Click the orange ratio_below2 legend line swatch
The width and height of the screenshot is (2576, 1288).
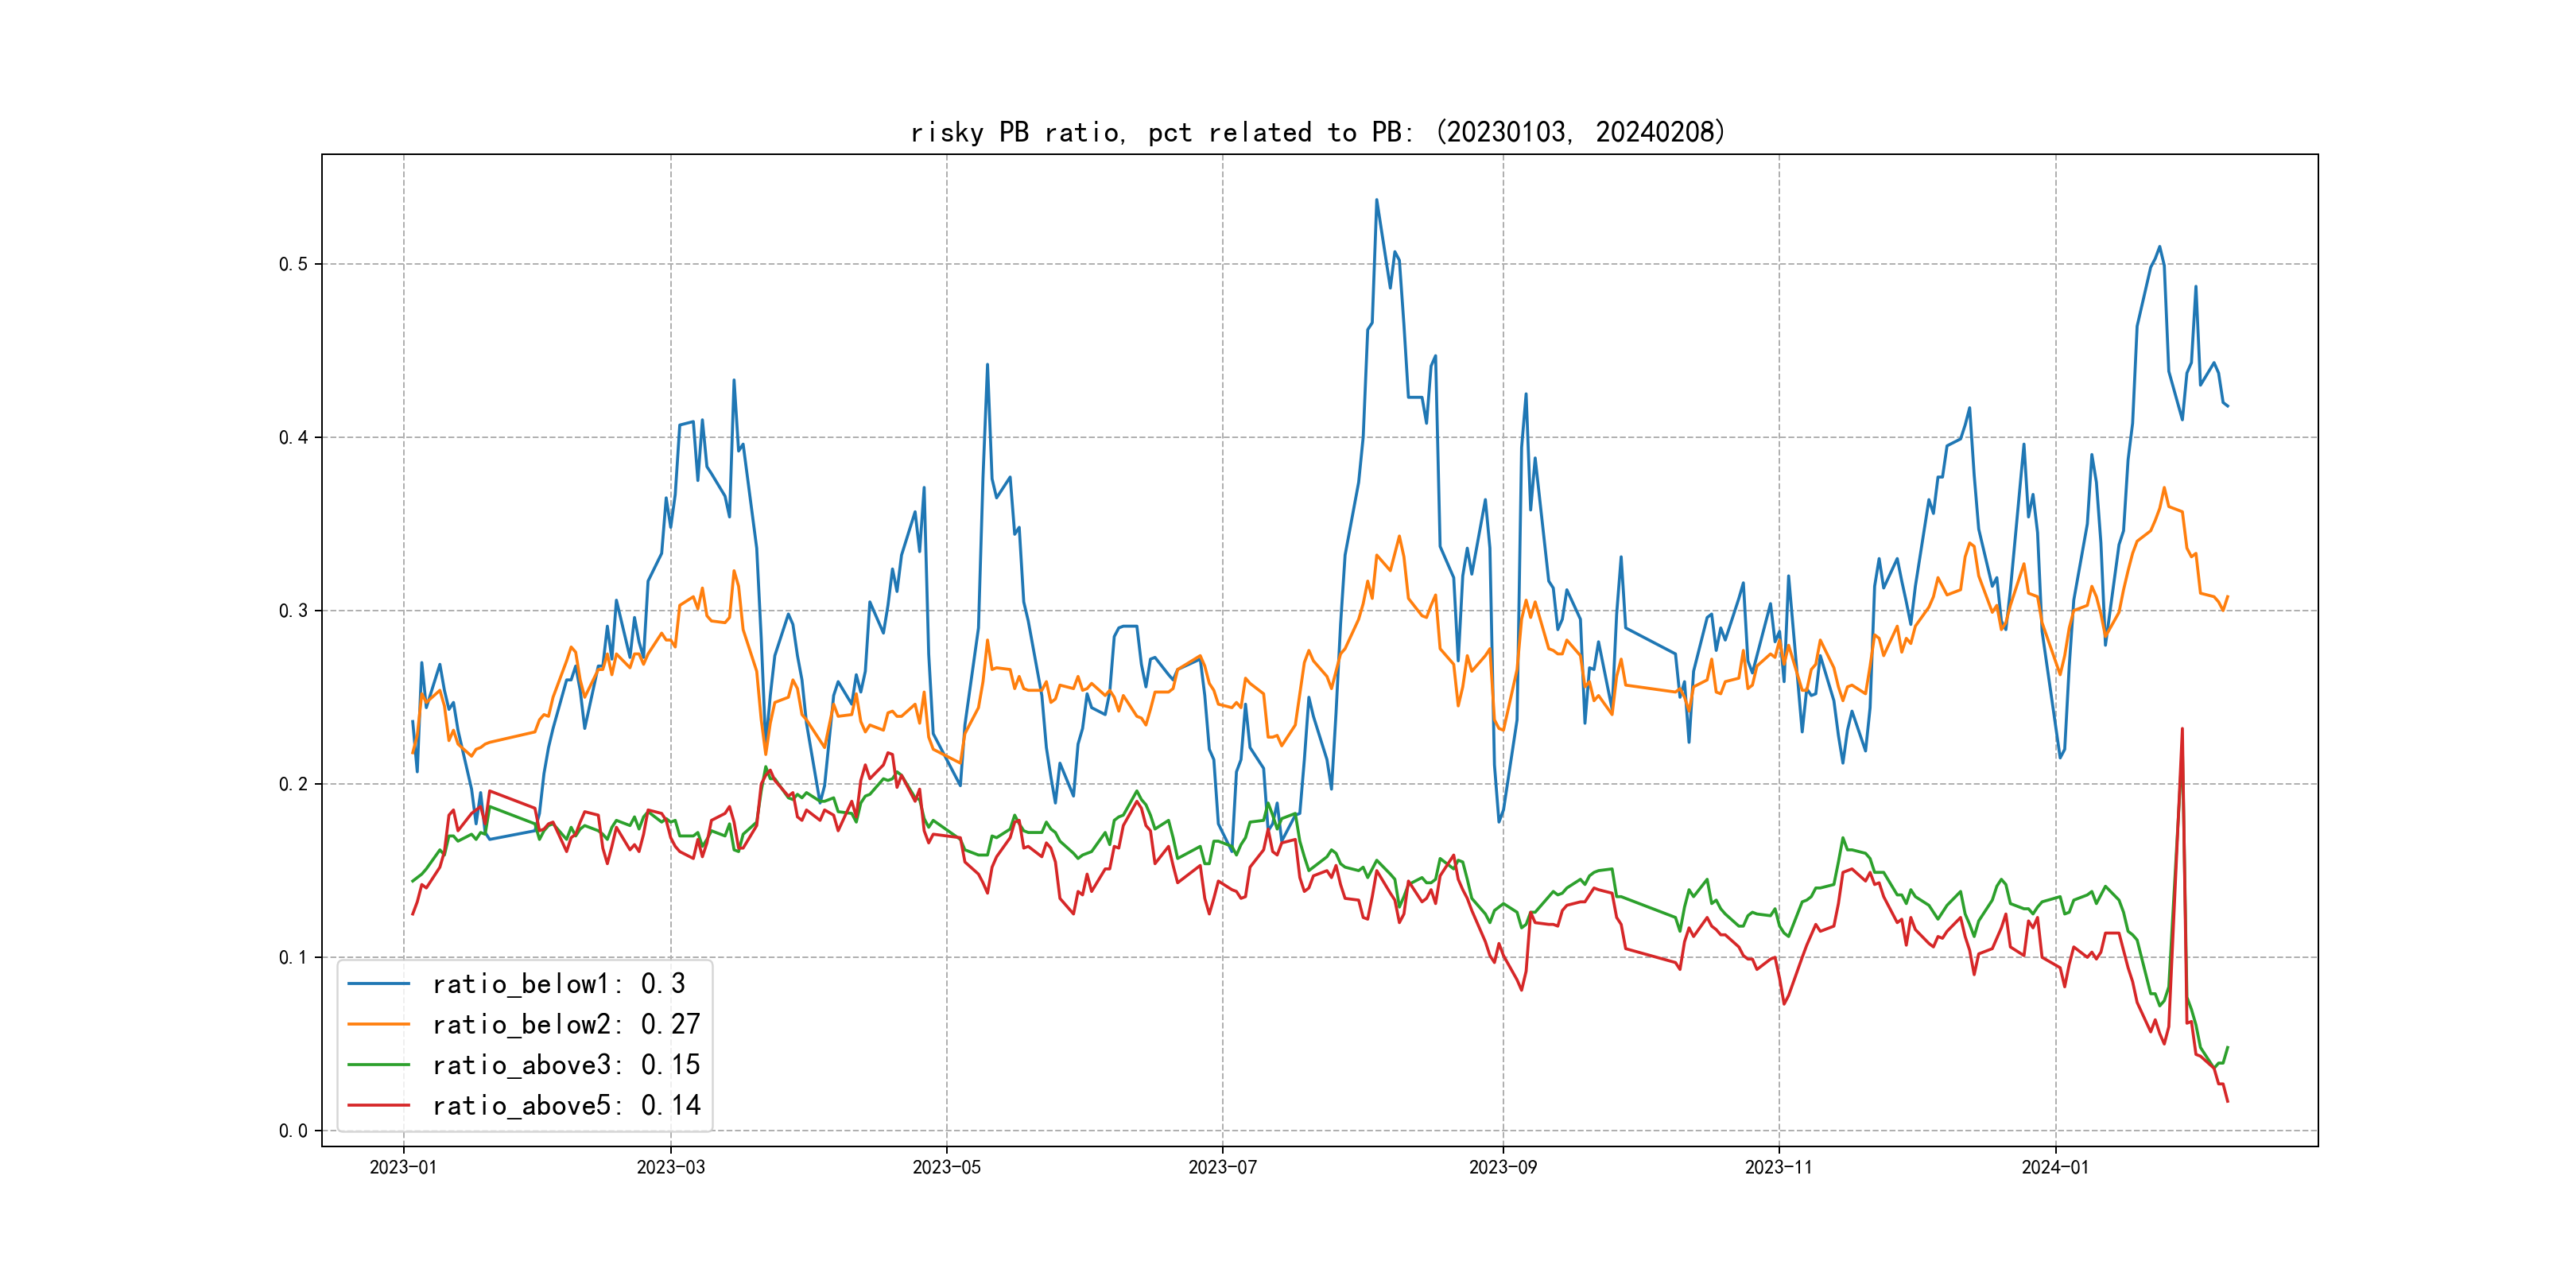(x=378, y=1024)
